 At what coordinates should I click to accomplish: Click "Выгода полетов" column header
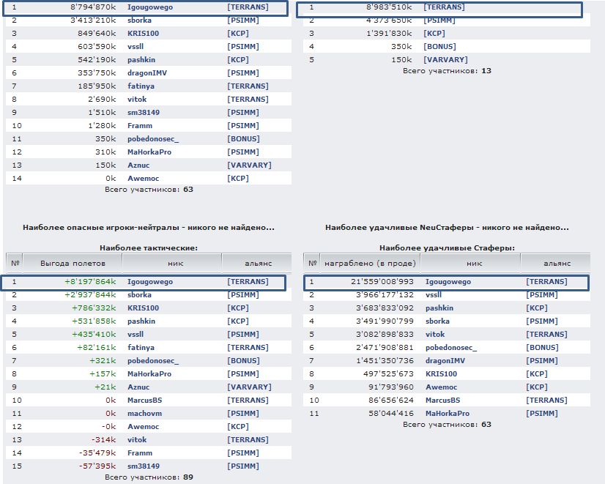(73, 263)
